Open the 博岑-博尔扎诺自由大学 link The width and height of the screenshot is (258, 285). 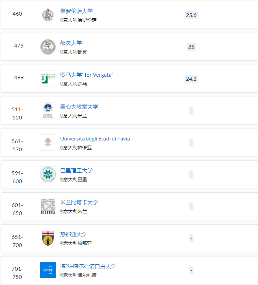[88, 266]
